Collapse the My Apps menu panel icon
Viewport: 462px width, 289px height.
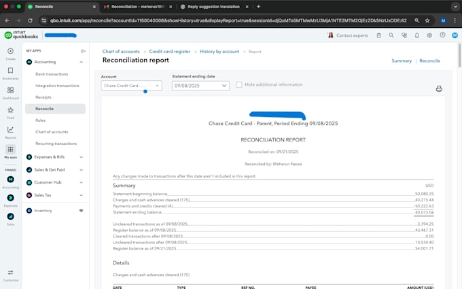[x=83, y=51]
